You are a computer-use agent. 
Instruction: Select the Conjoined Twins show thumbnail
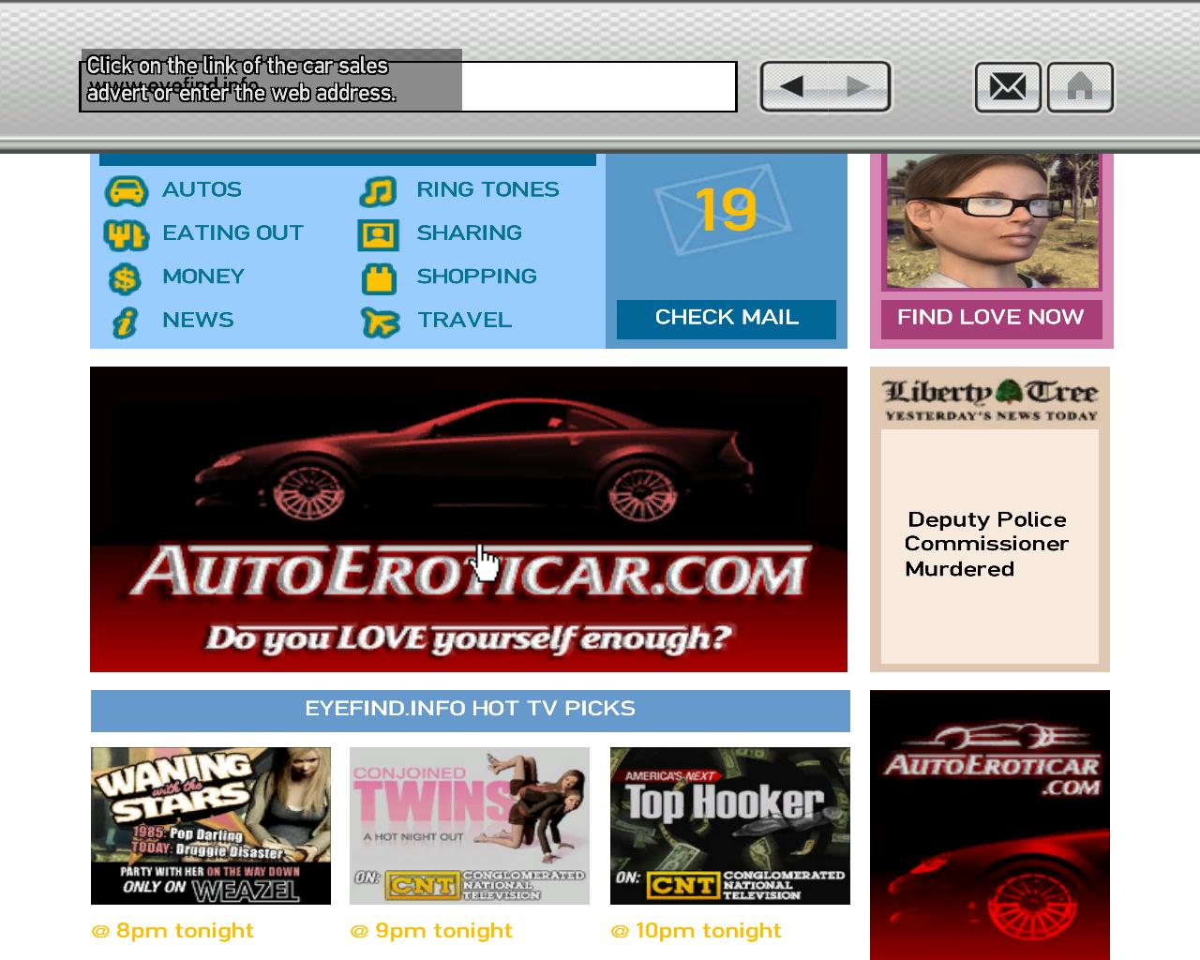point(470,826)
